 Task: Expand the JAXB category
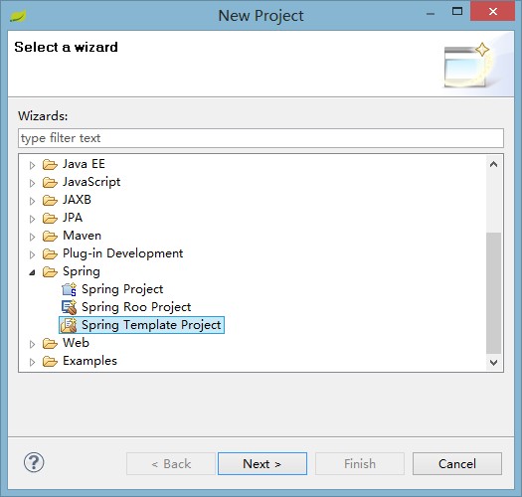point(32,201)
